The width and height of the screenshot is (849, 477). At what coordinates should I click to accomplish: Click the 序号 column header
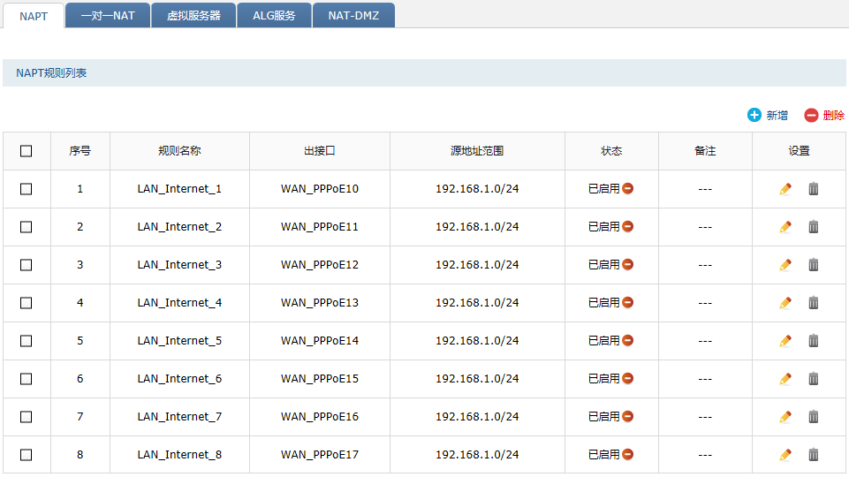pos(80,151)
